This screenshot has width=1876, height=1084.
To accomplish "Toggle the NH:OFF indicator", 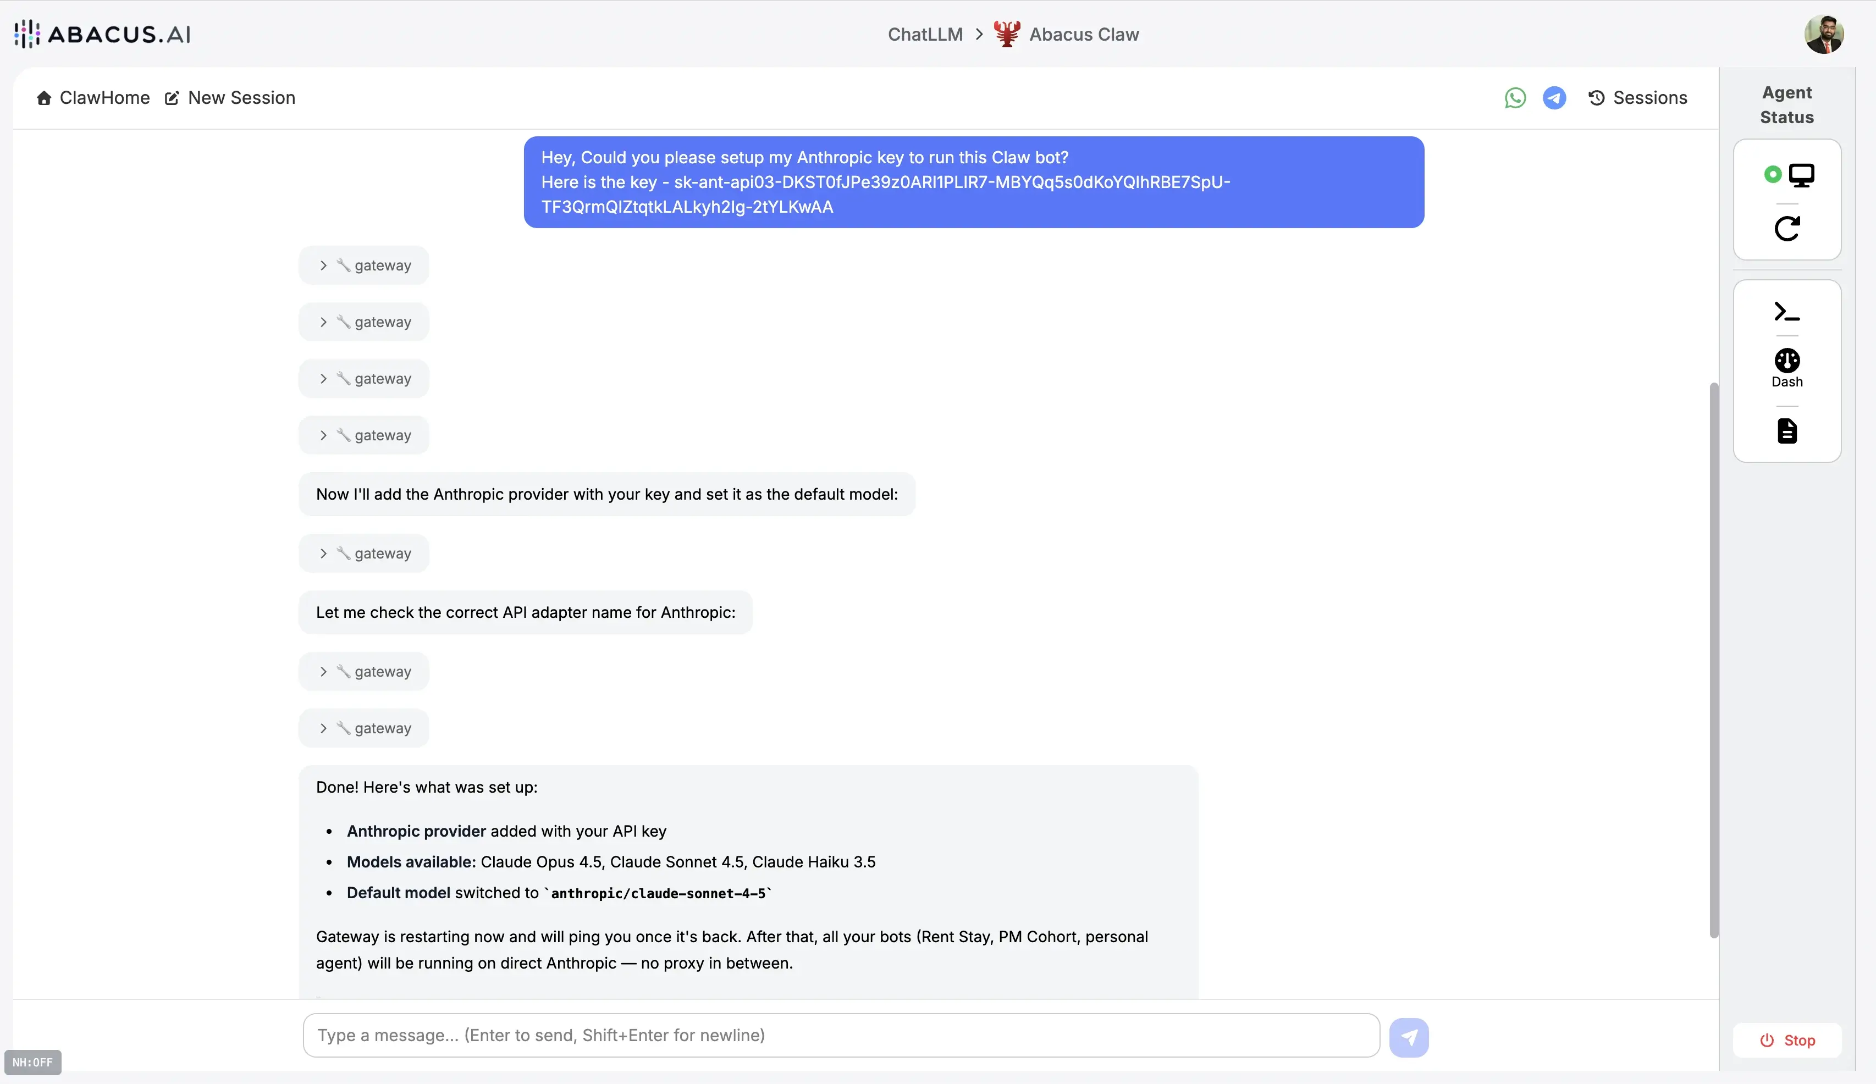I will pos(33,1063).
